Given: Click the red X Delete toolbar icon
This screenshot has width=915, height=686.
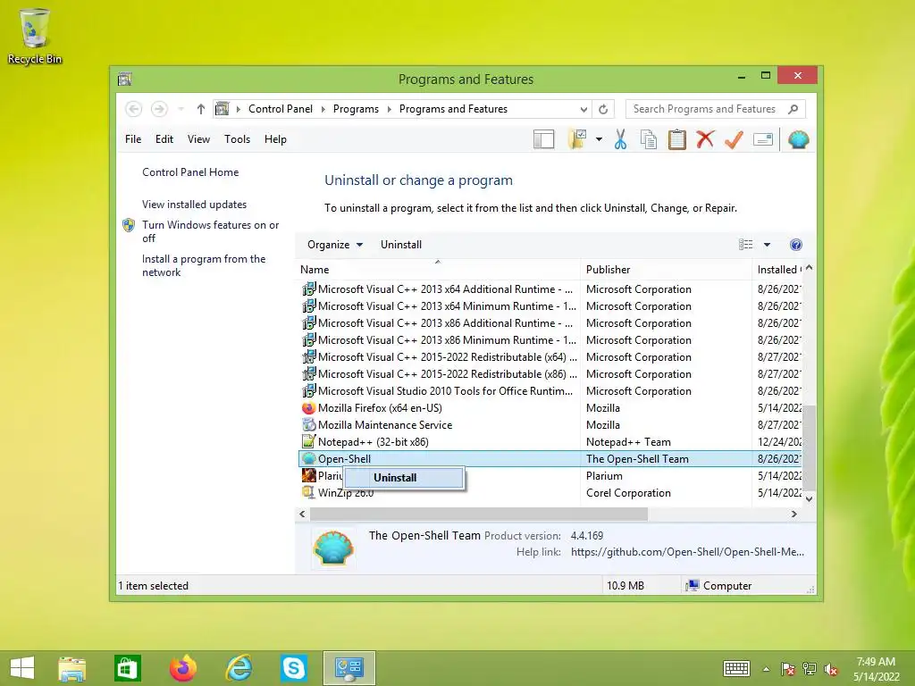Looking at the screenshot, I should (x=705, y=139).
